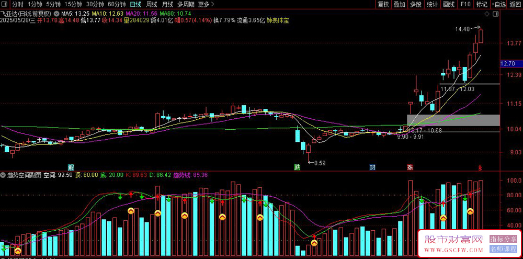The width and height of the screenshot is (523, 259).
Task: Toggle the right info panel icon
Action: coord(496,14)
